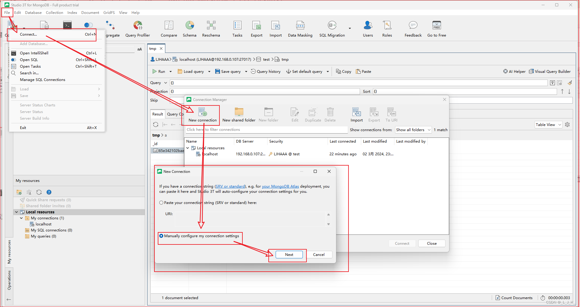
Task: Open the Visual Query Builder
Action: (x=550, y=72)
